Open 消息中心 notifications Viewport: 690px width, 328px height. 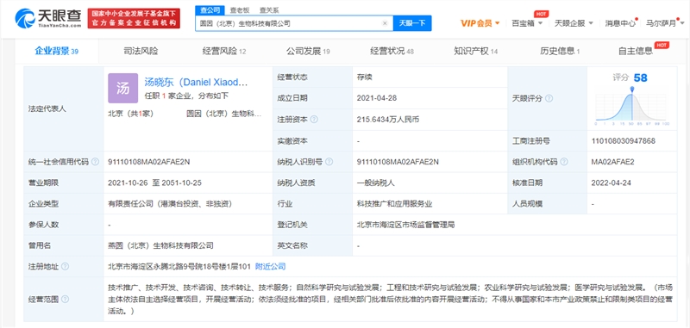tap(620, 23)
